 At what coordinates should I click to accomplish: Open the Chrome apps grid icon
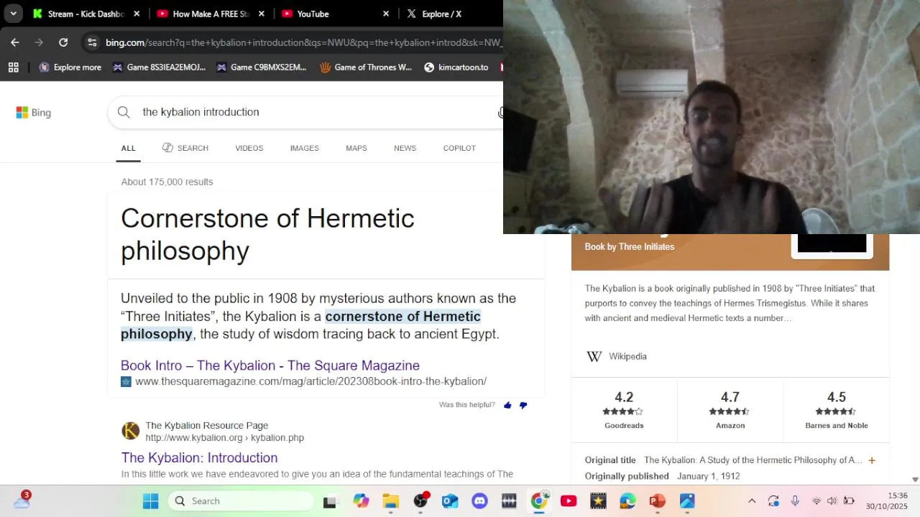pyautogui.click(x=13, y=67)
